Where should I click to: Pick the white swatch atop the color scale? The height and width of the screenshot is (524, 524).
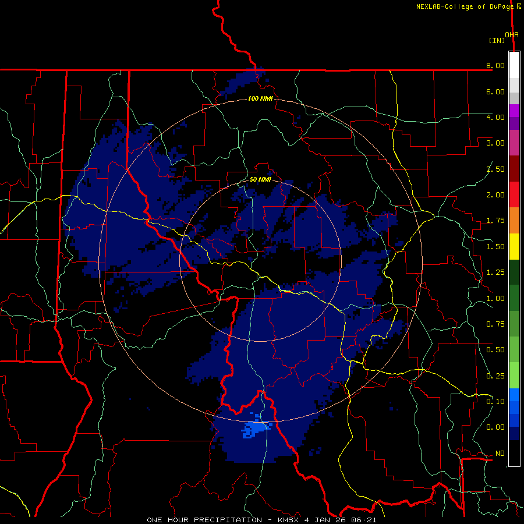(x=514, y=65)
